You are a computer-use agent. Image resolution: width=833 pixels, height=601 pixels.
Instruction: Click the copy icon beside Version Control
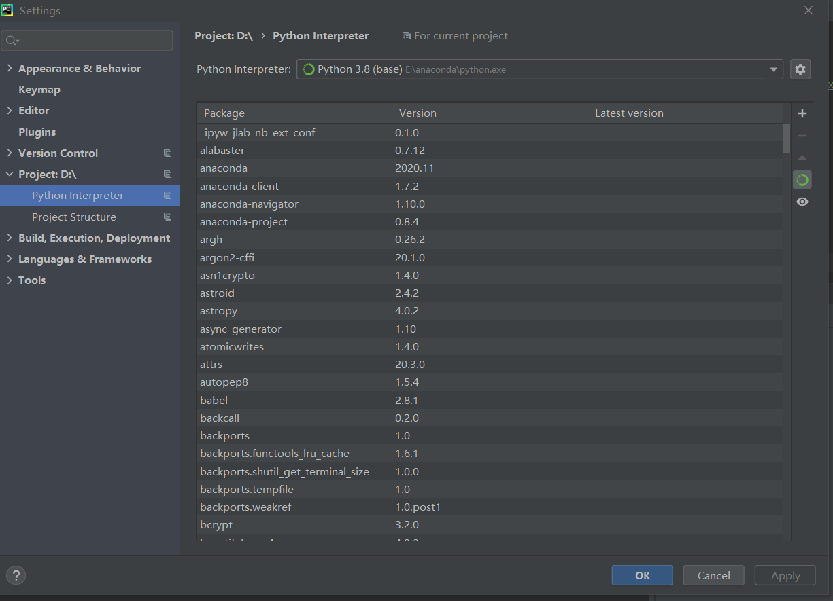[168, 153]
